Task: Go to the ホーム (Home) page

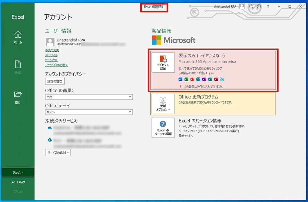Action: point(18,37)
